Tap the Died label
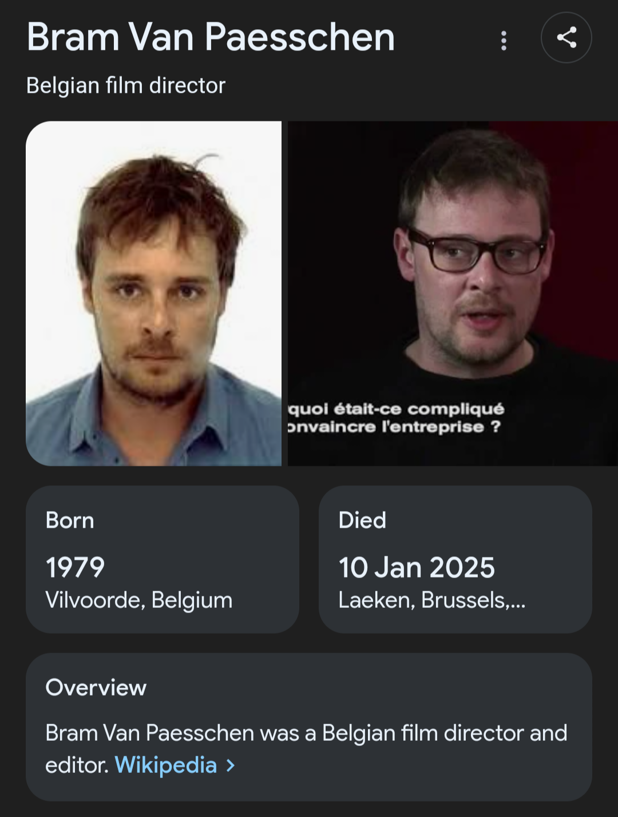The image size is (618, 817). pyautogui.click(x=362, y=520)
